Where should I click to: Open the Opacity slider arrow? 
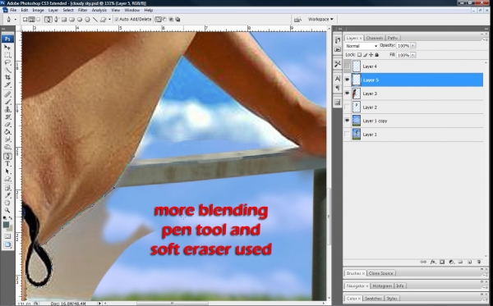(413, 46)
